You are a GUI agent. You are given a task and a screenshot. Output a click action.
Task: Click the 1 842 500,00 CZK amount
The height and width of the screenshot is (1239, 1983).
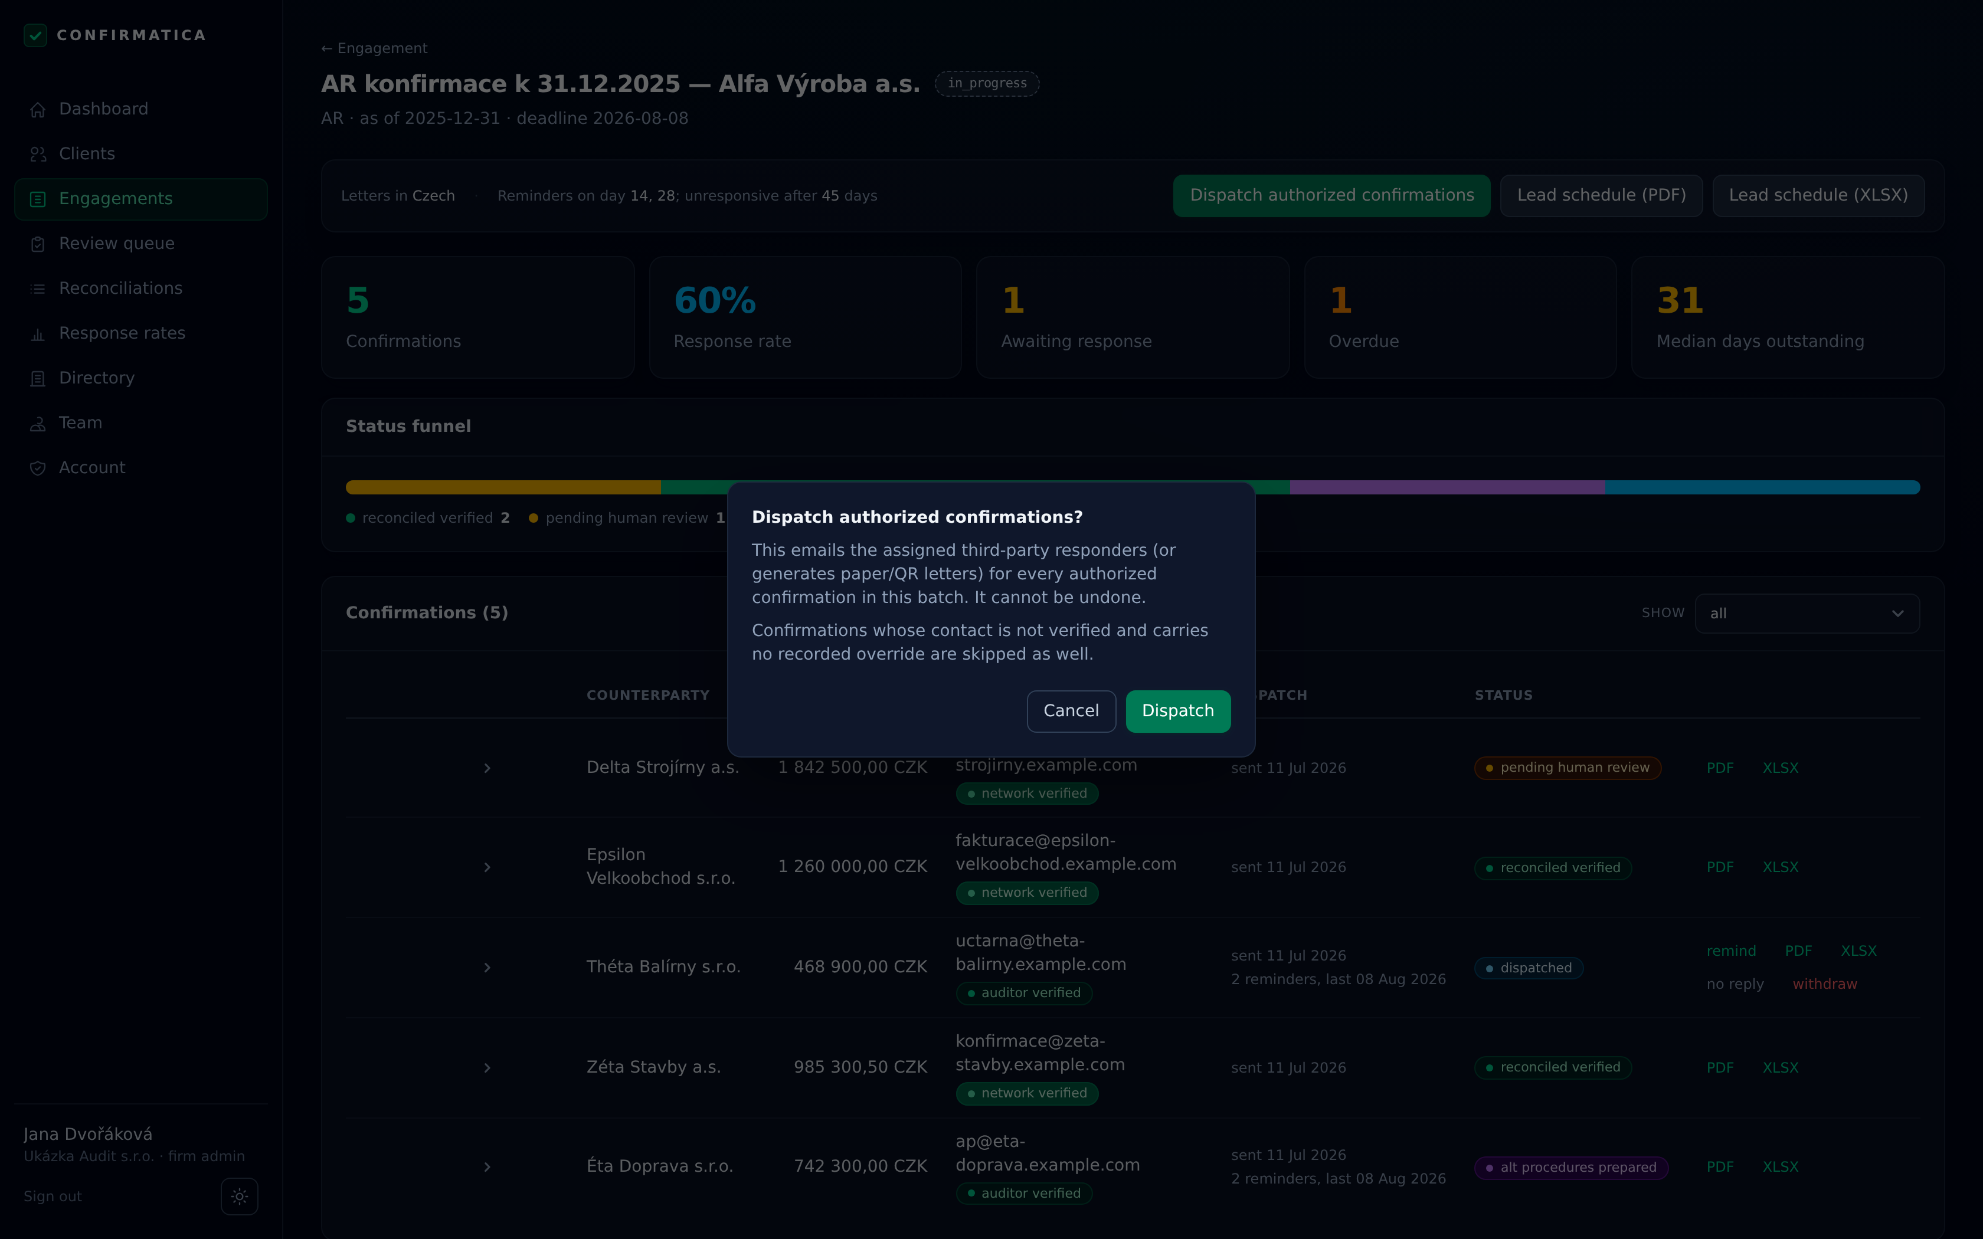[x=852, y=768]
